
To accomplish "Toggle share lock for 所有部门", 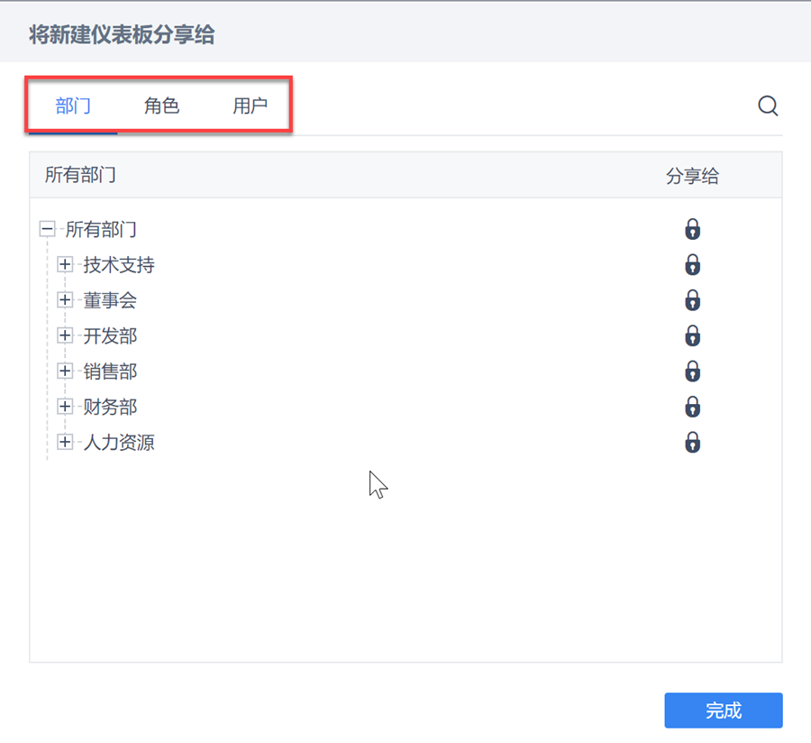I will (692, 229).
